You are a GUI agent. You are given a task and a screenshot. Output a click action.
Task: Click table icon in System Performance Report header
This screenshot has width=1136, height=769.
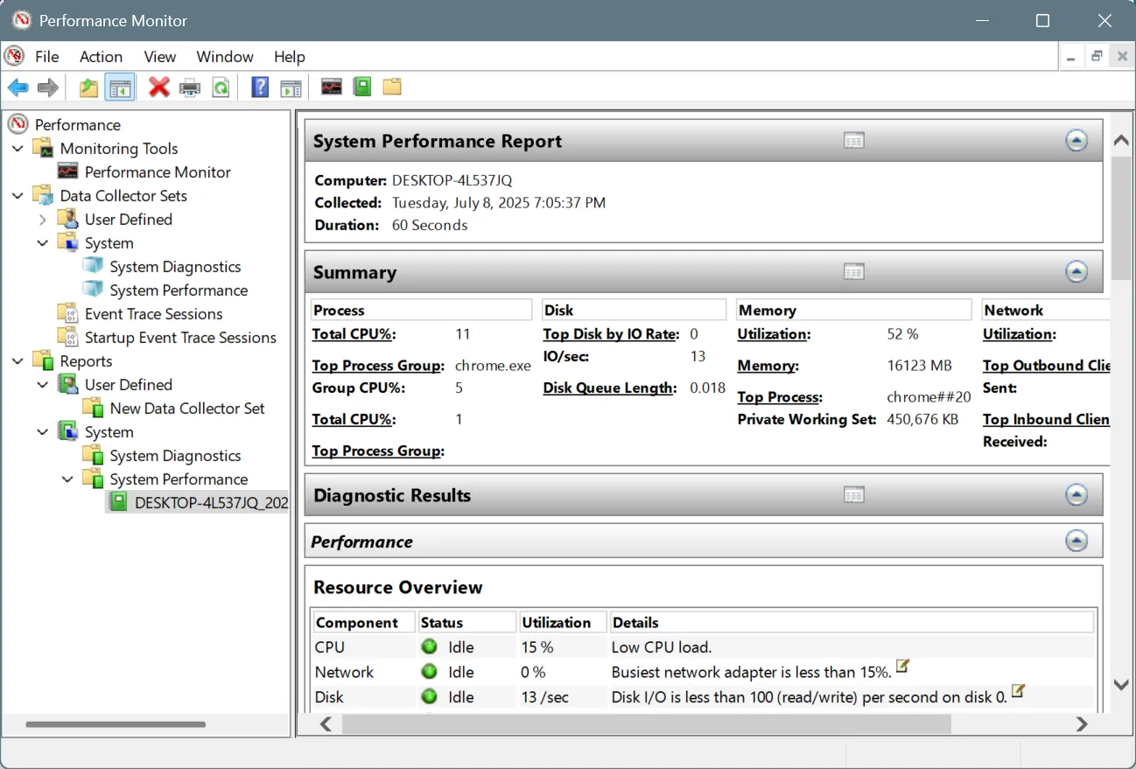[854, 141]
